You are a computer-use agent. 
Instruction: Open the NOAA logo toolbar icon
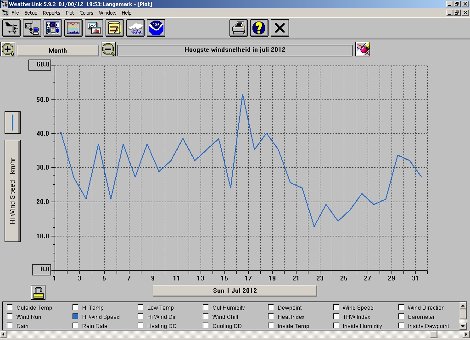click(156, 28)
